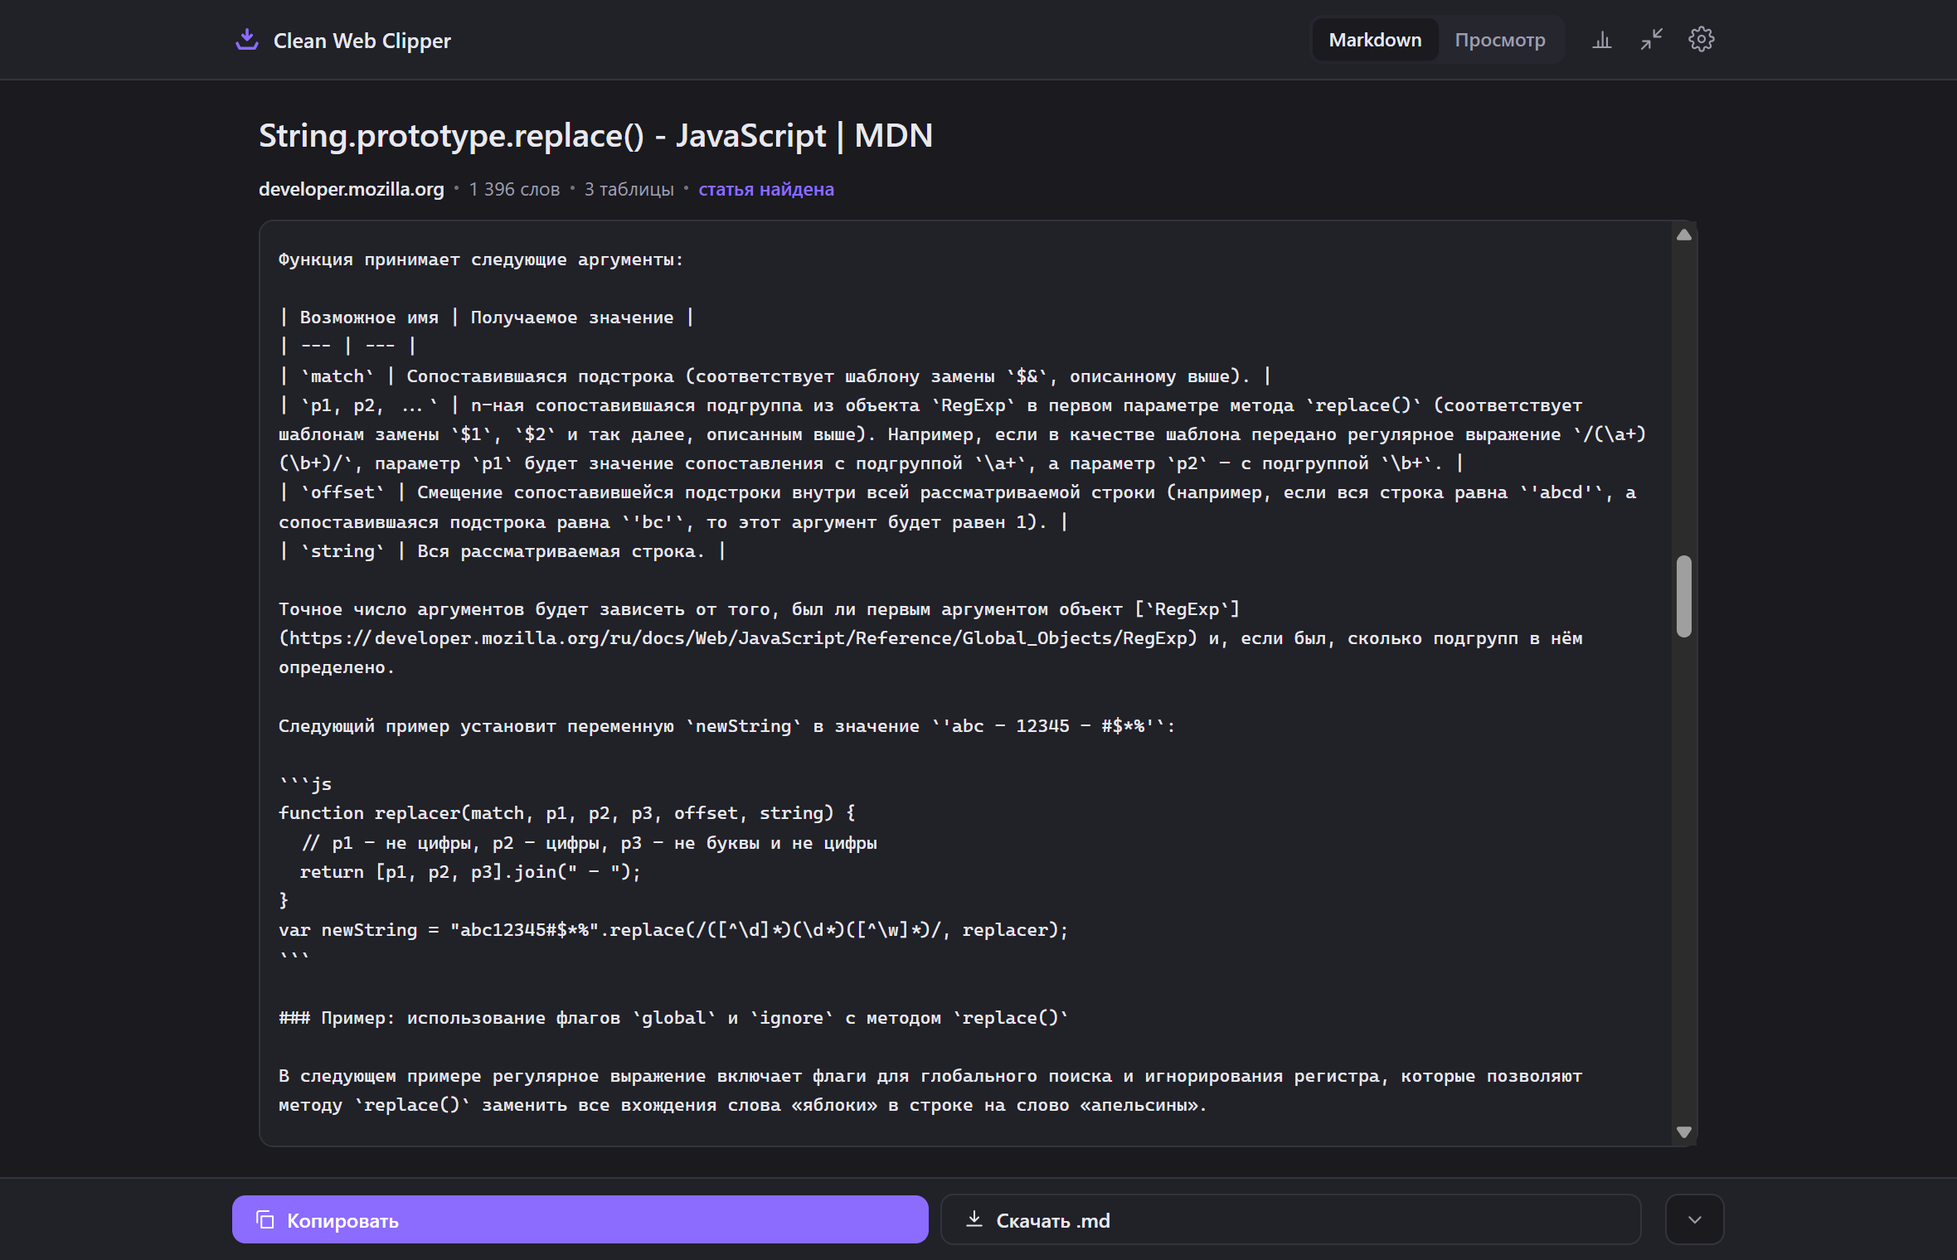
Task: Expand the download options chevron dropdown
Action: 1694,1219
